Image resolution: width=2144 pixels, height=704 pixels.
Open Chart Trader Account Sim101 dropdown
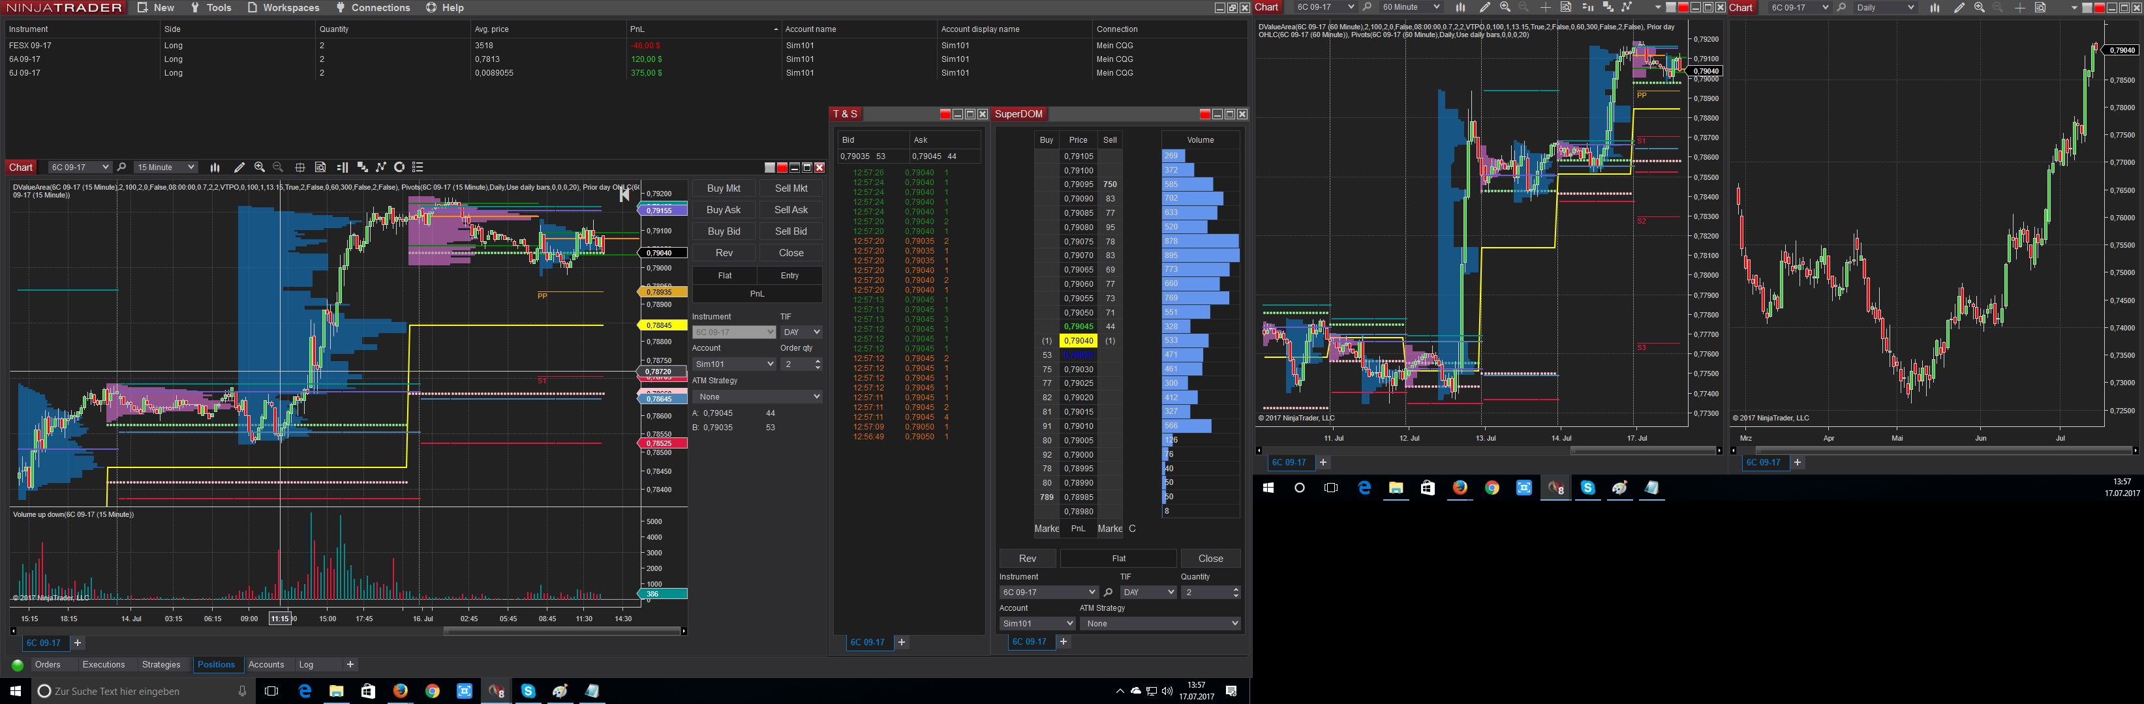point(734,364)
